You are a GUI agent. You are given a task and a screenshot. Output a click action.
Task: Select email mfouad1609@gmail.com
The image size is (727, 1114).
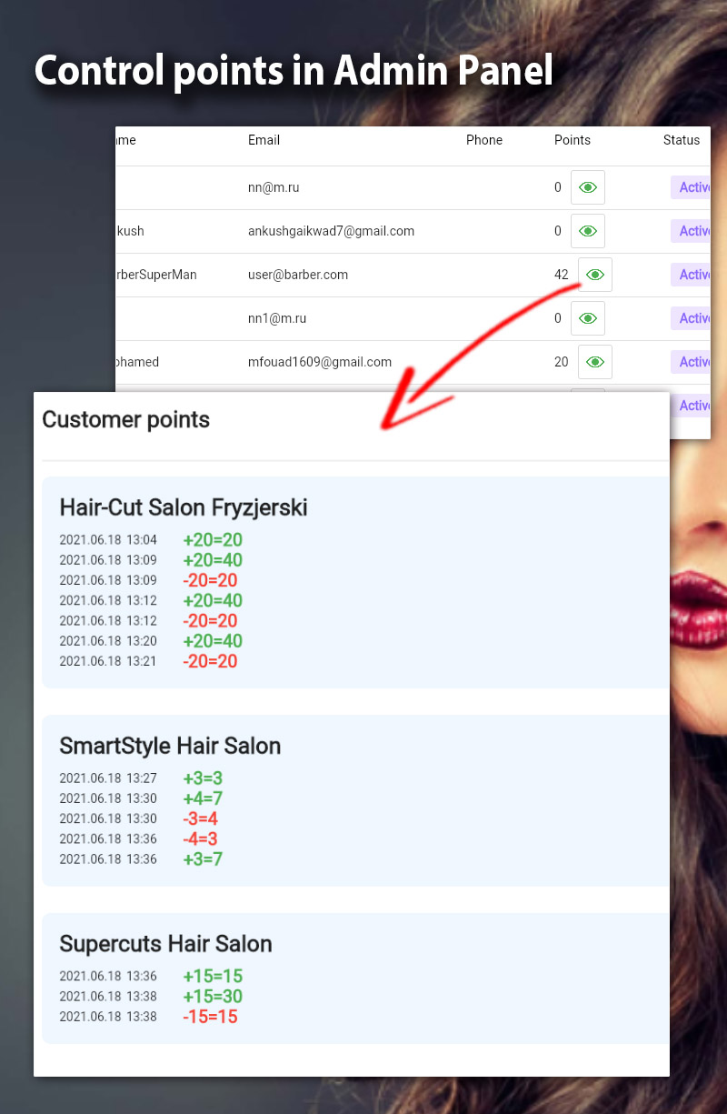point(320,362)
